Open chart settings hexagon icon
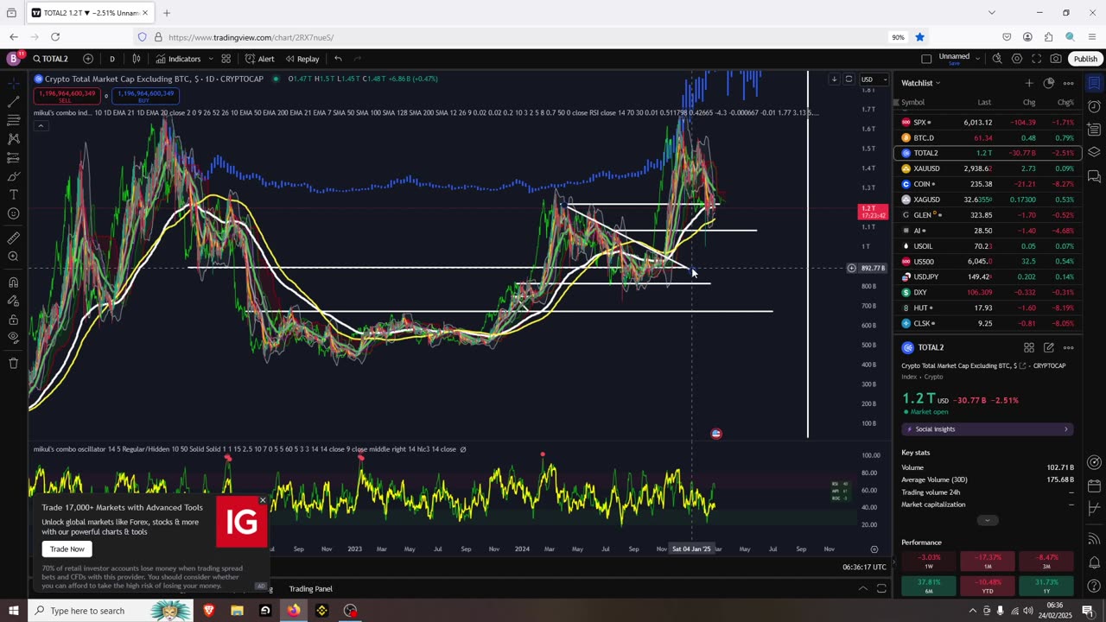The width and height of the screenshot is (1106, 622). pos(1017,59)
